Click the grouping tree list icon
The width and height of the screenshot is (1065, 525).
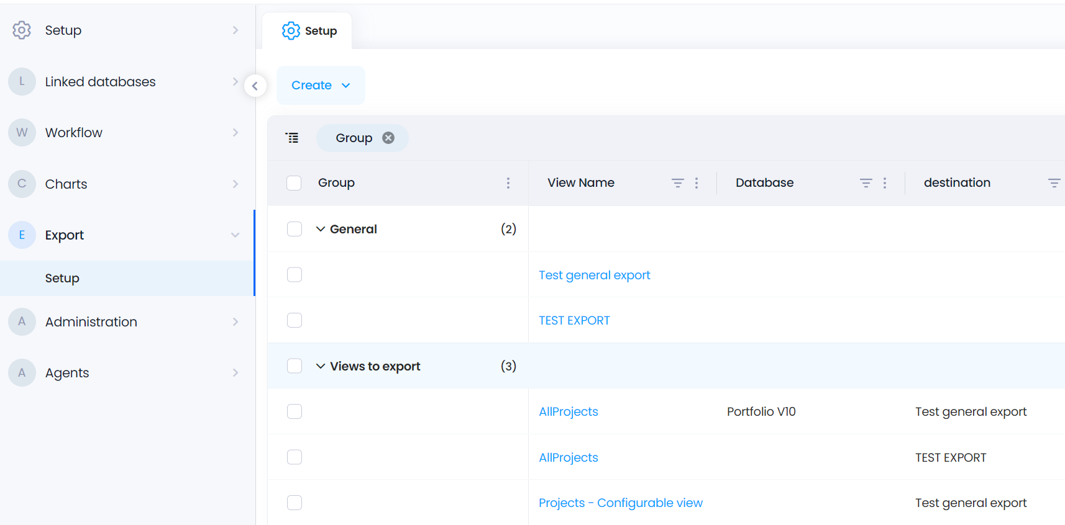[x=292, y=138]
